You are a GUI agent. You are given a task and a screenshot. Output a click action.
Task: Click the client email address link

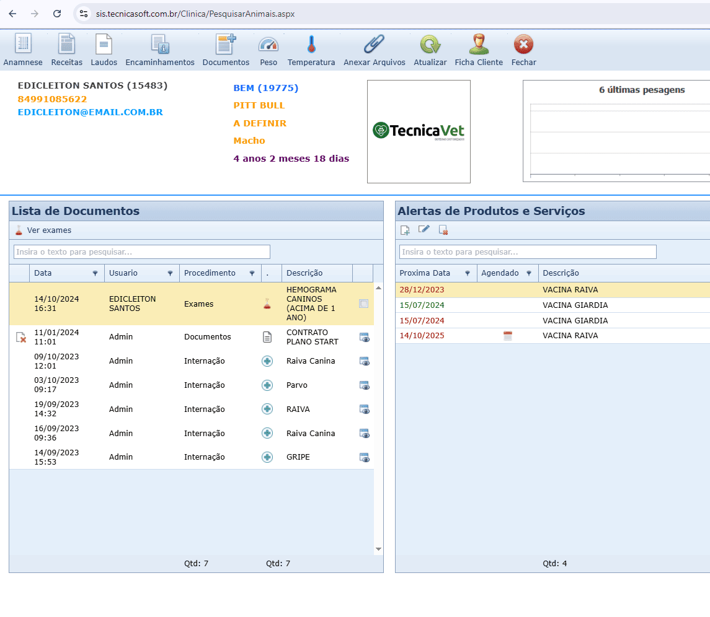tap(91, 112)
